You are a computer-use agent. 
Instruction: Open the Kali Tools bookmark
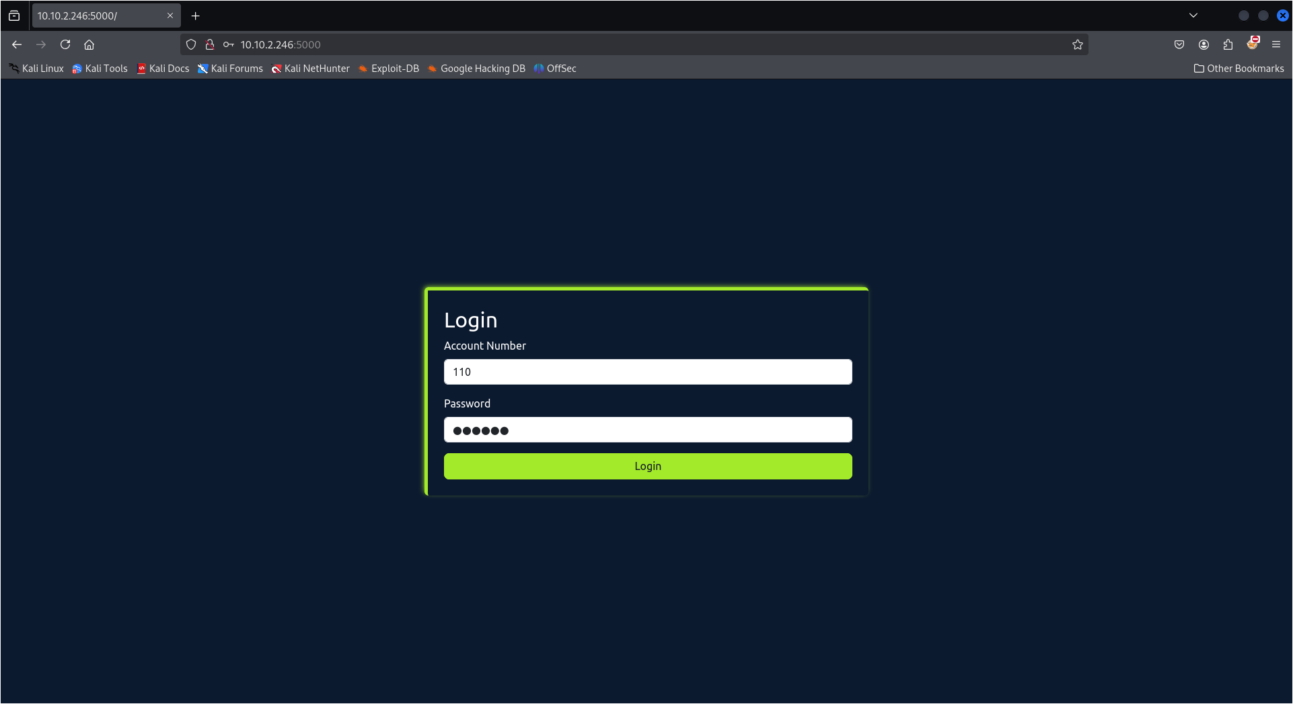(x=100, y=69)
